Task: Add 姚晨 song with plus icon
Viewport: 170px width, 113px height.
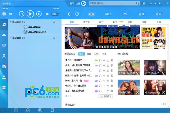Action: 104,66
